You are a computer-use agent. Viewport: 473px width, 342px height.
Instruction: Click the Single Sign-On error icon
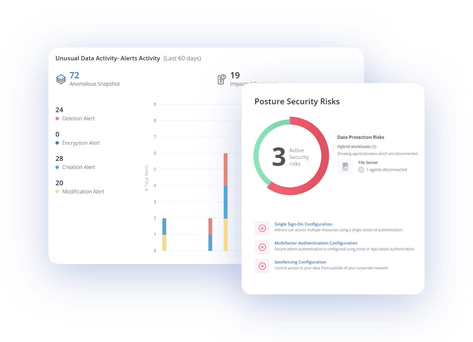[262, 228]
